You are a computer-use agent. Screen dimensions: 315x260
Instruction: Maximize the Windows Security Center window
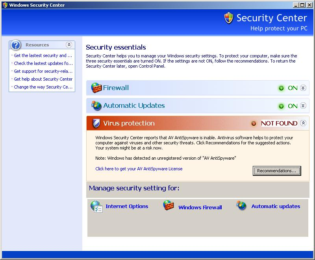click(x=302, y=5)
